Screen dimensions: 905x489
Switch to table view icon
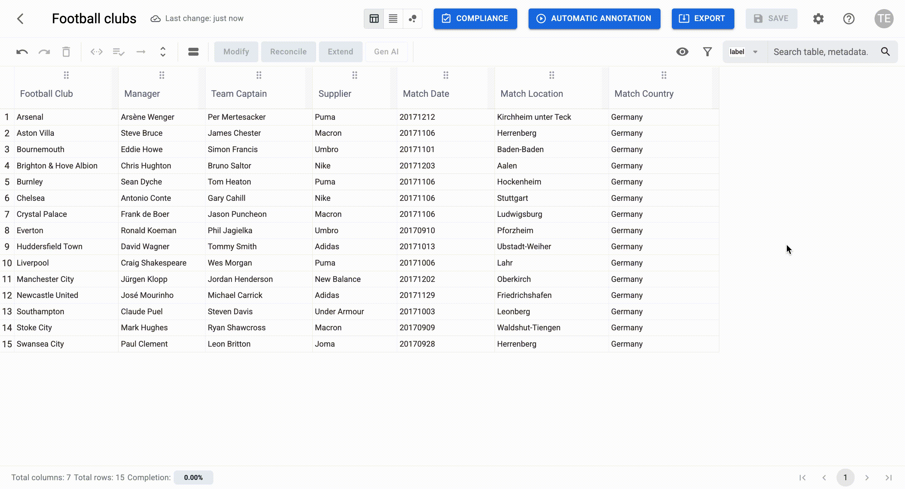374,19
